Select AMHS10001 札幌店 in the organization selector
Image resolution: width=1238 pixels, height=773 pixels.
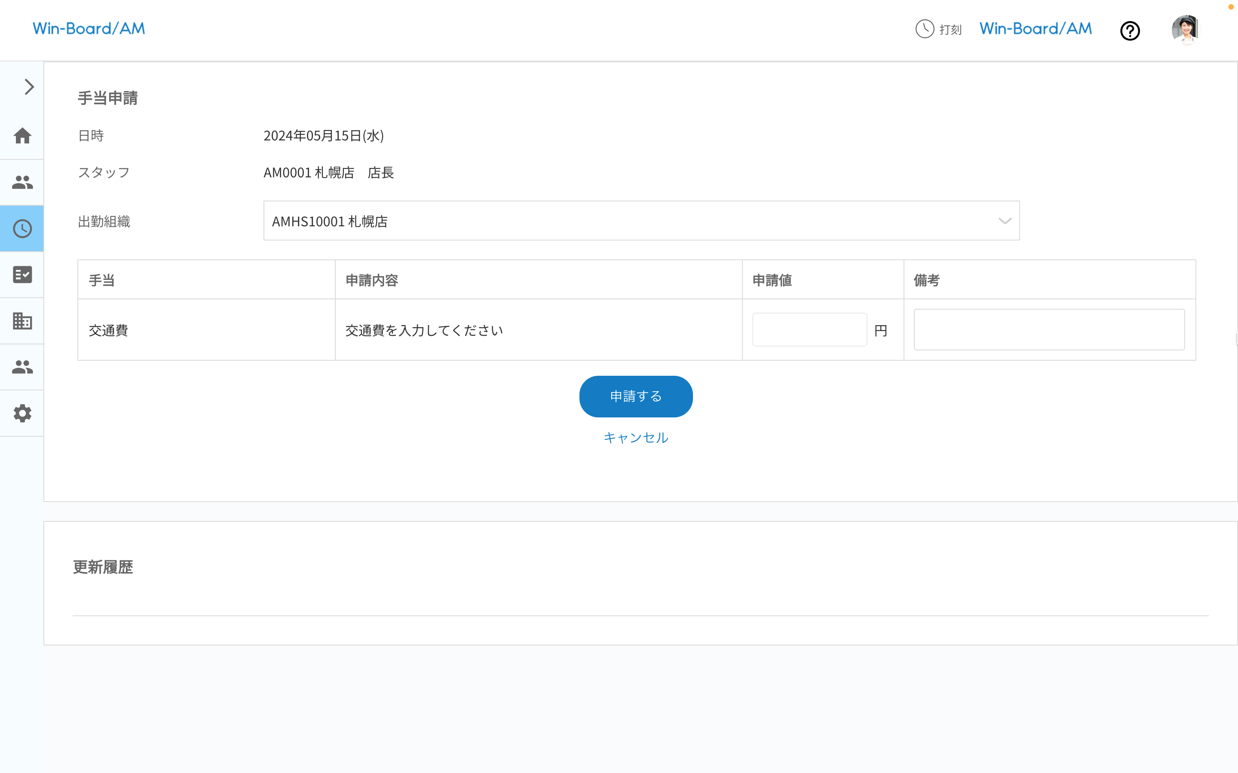point(329,220)
